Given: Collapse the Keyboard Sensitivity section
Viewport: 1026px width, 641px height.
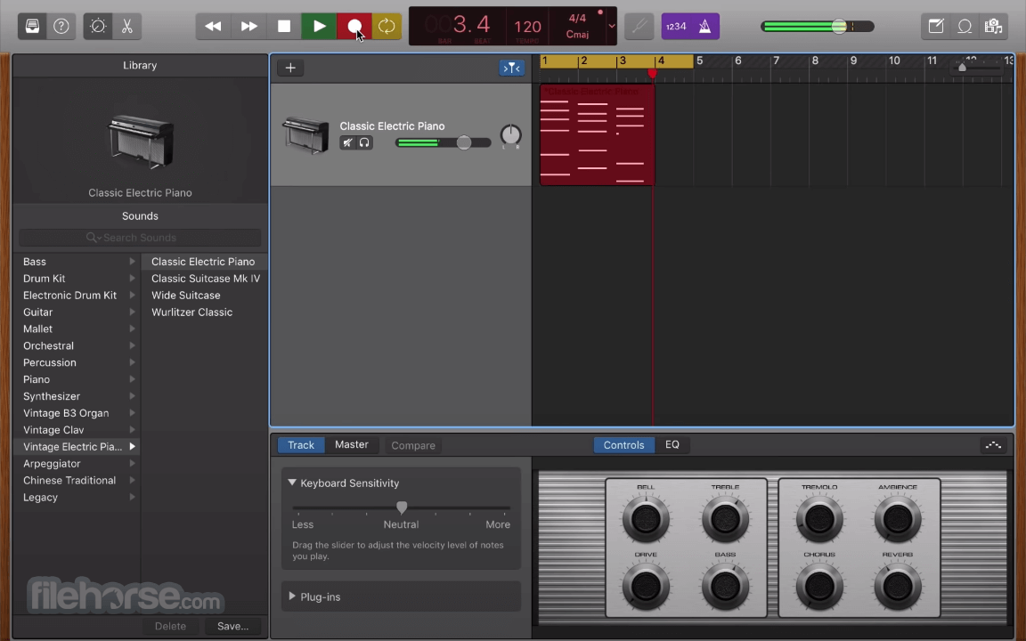Looking at the screenshot, I should (x=292, y=483).
